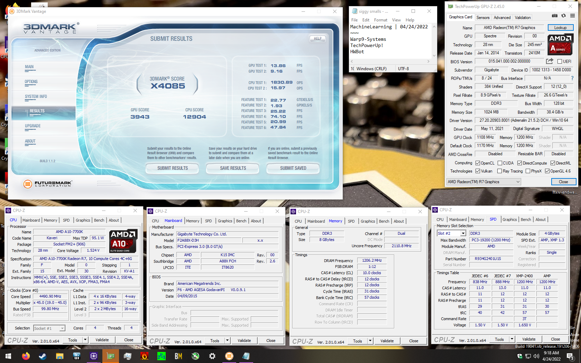Open the green Prime95 taskbar icon
581x363 pixels.
(x=162, y=356)
